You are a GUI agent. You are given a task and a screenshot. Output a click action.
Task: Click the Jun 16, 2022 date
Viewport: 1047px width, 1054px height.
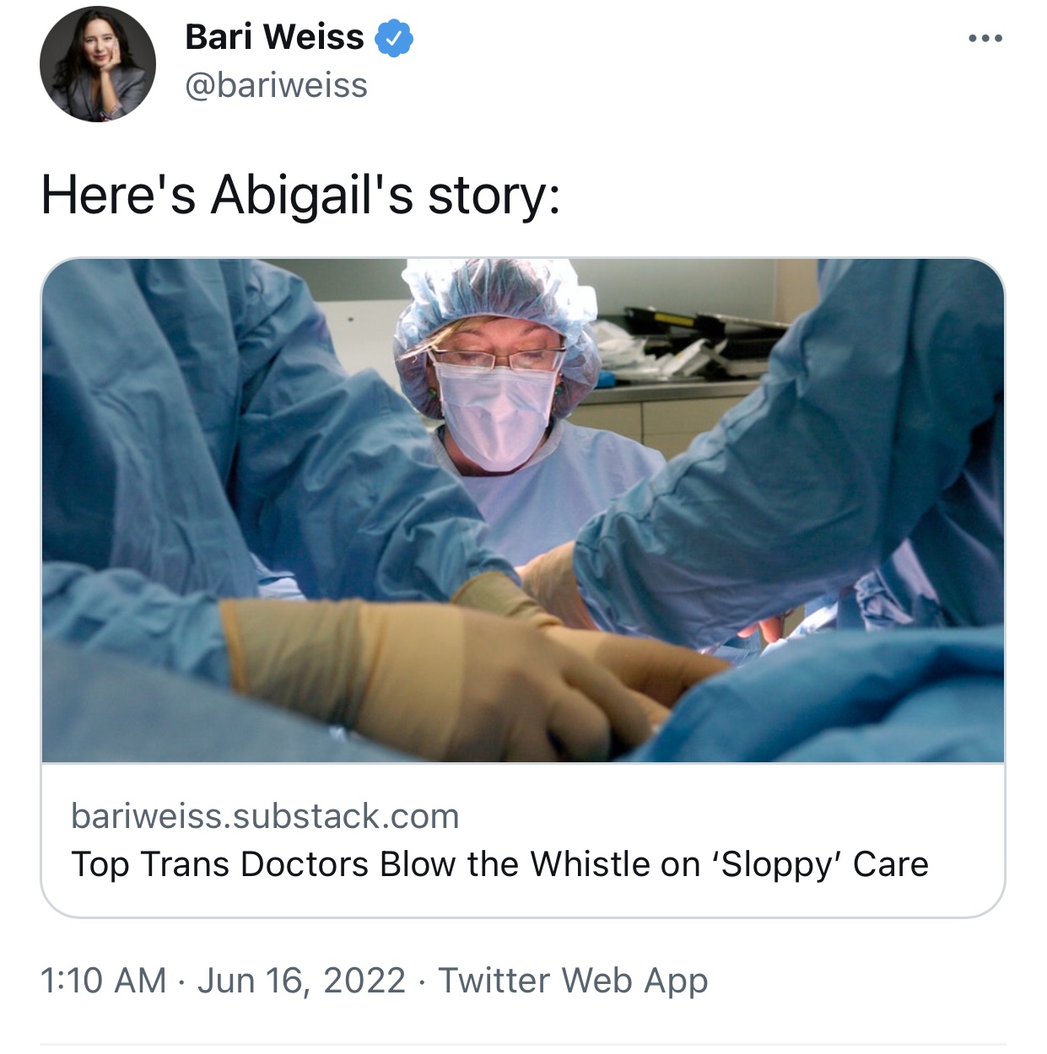tap(301, 981)
